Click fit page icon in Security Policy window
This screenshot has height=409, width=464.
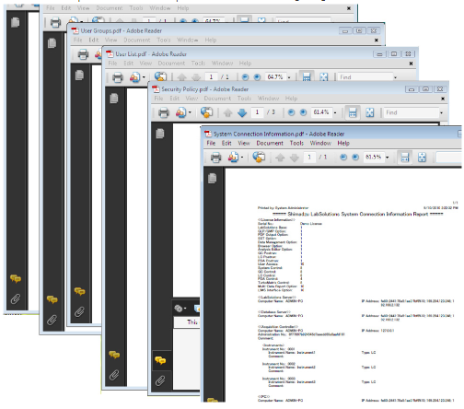[x=370, y=112]
